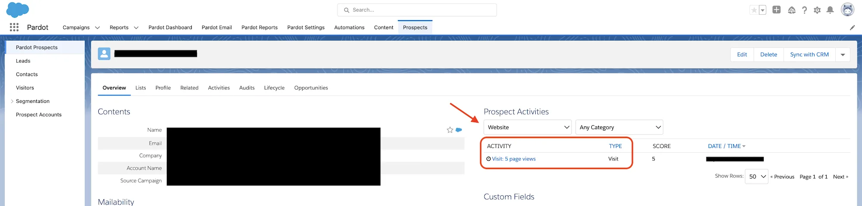This screenshot has width=862, height=206.
Task: Click the Delete button
Action: 768,55
